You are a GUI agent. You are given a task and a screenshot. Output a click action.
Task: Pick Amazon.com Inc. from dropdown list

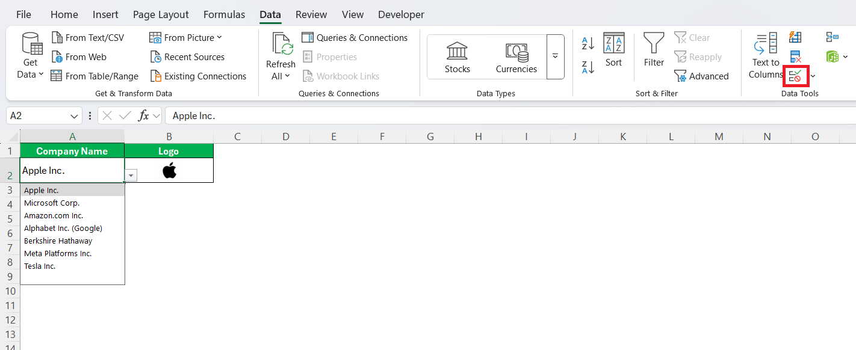[x=72, y=215]
